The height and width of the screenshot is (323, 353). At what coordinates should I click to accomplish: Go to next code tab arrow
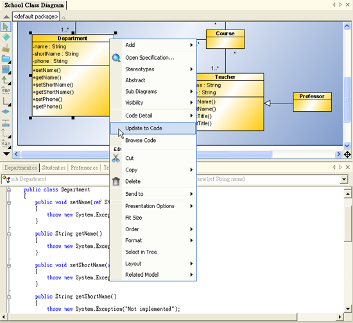click(x=341, y=167)
